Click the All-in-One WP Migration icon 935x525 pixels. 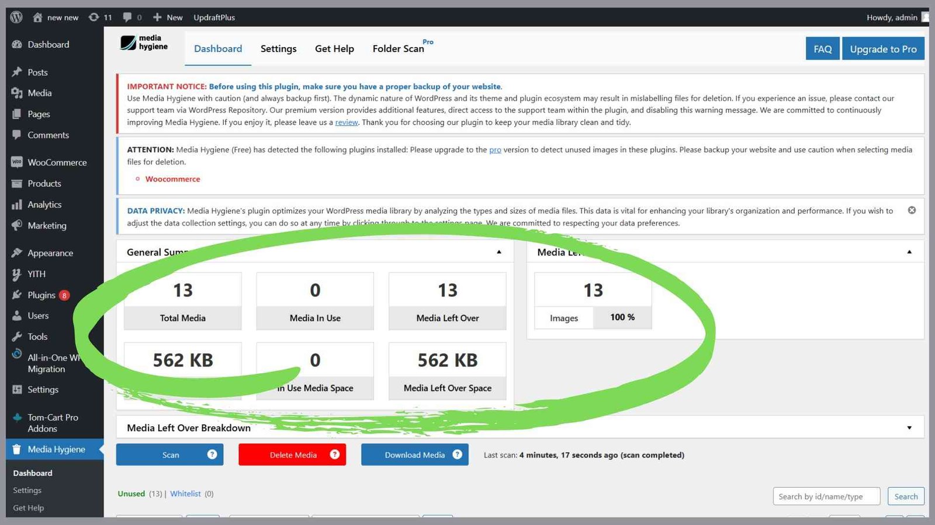[17, 354]
